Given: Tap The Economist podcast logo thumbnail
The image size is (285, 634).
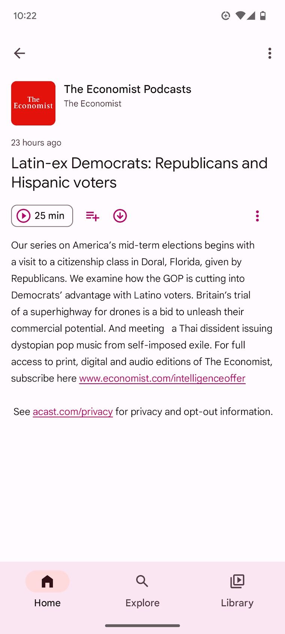Looking at the screenshot, I should tap(33, 103).
